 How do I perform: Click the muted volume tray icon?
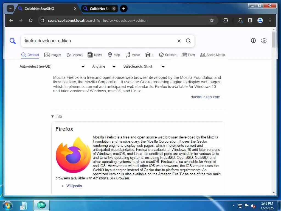[x=253, y=206]
